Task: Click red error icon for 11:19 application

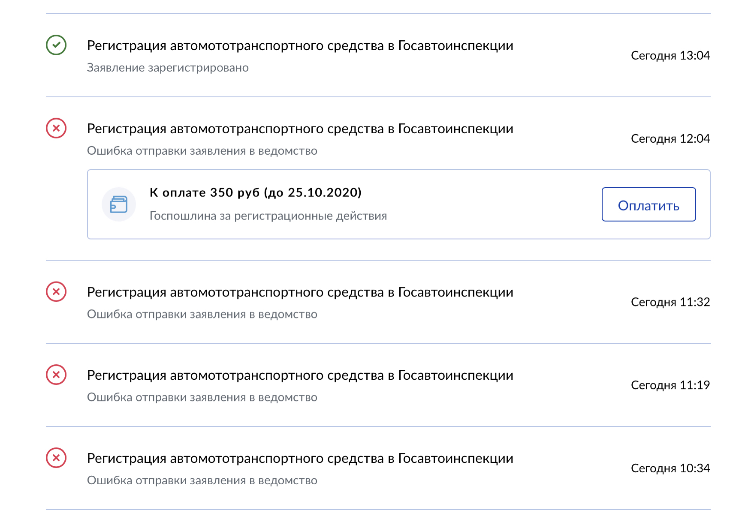Action: click(x=56, y=375)
